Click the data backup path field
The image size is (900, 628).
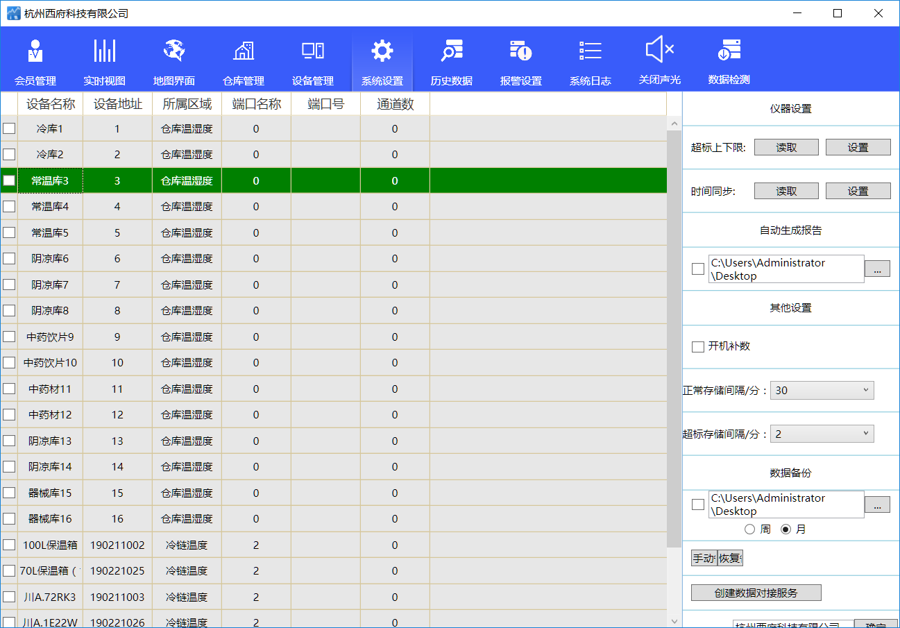point(786,504)
